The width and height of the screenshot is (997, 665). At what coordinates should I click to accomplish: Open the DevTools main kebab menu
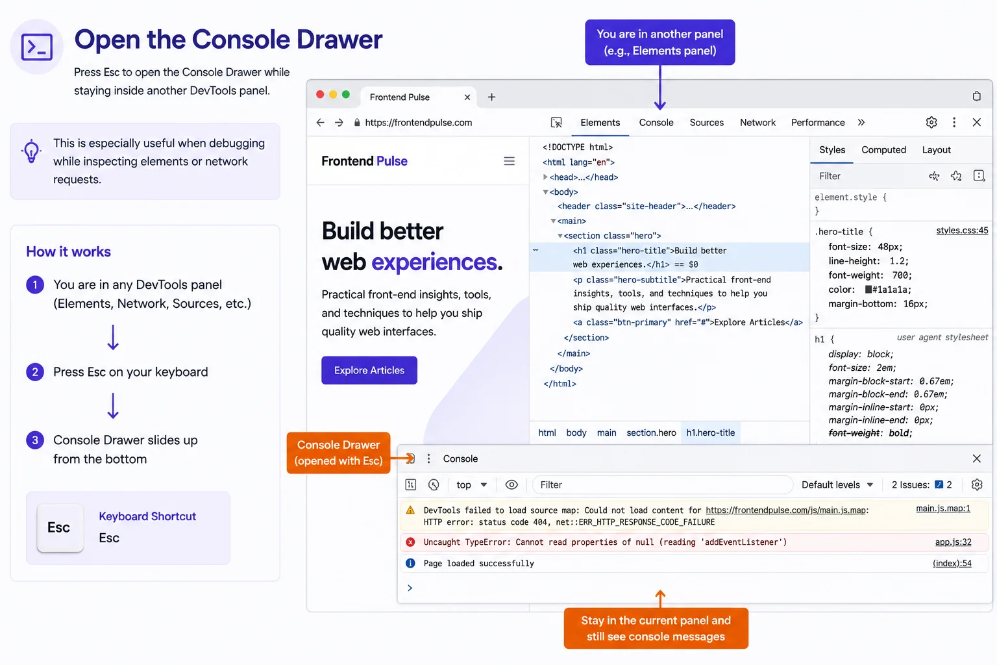point(954,122)
